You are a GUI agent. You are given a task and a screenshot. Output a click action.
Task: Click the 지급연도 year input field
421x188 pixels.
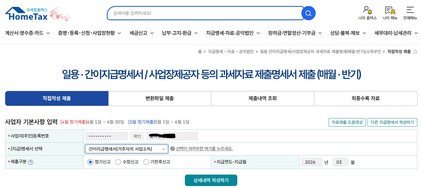tap(311, 162)
